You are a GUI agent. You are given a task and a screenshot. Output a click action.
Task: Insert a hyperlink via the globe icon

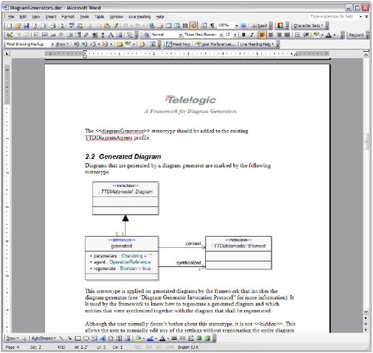coord(152,26)
